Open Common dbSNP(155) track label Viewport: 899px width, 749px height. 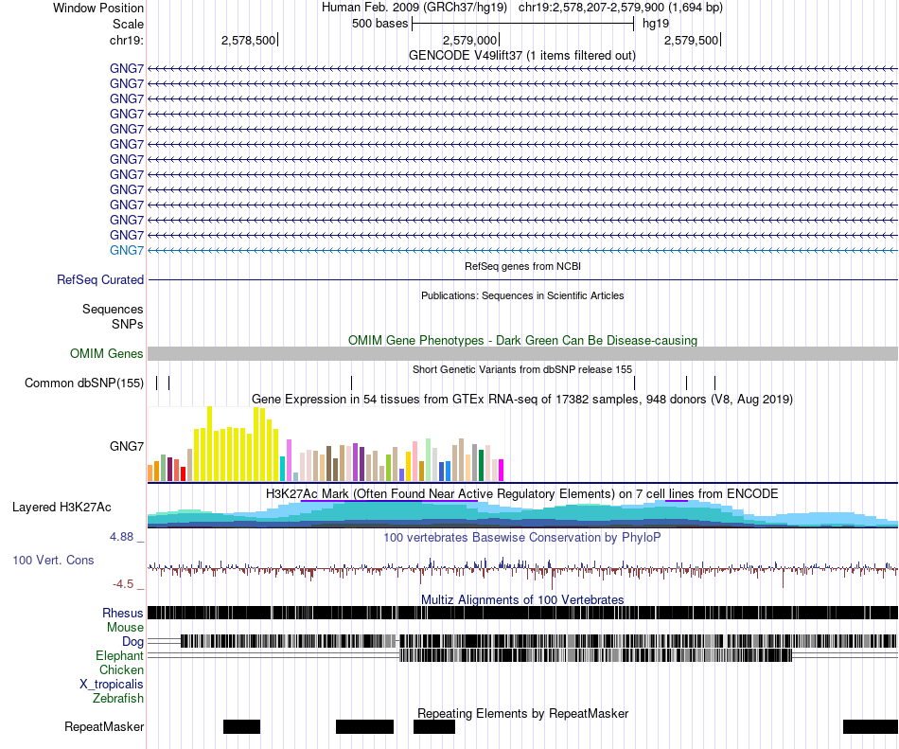[84, 383]
